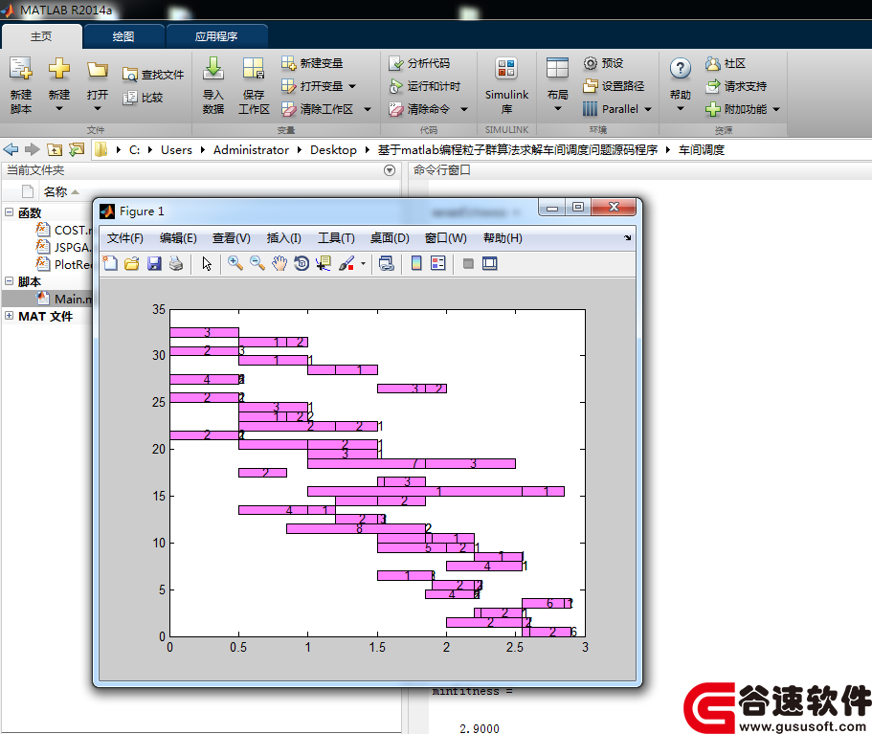Open the 打开 folder icon in ribbon
This screenshot has height=734, width=872.
pyautogui.click(x=98, y=69)
